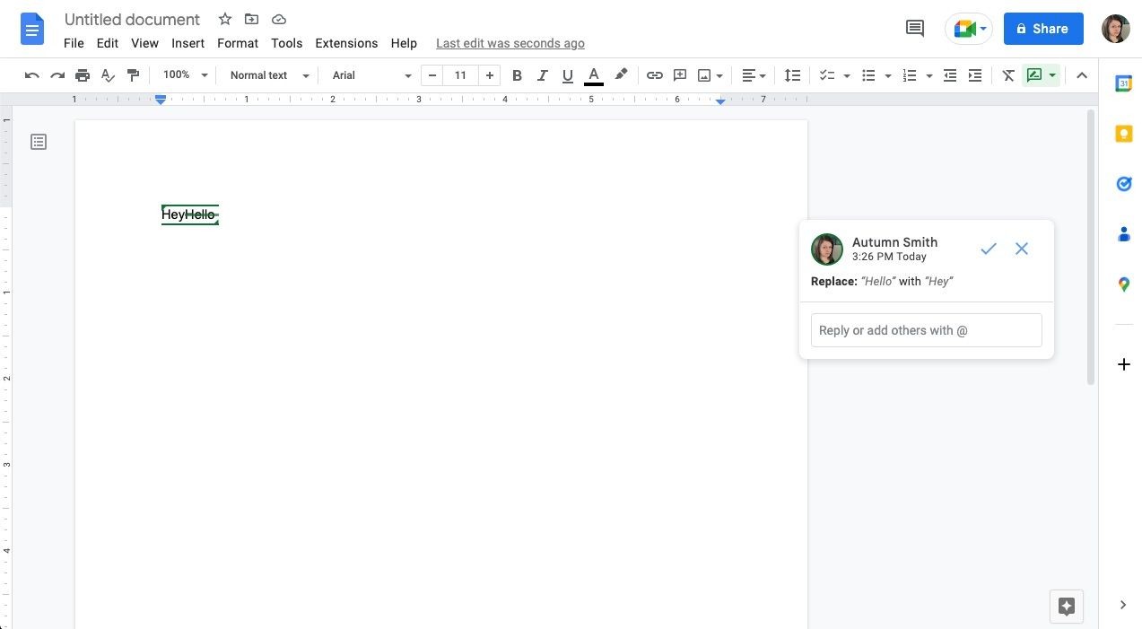Toggle the checklist
Screen dimensions: 1142x629
pos(827,75)
